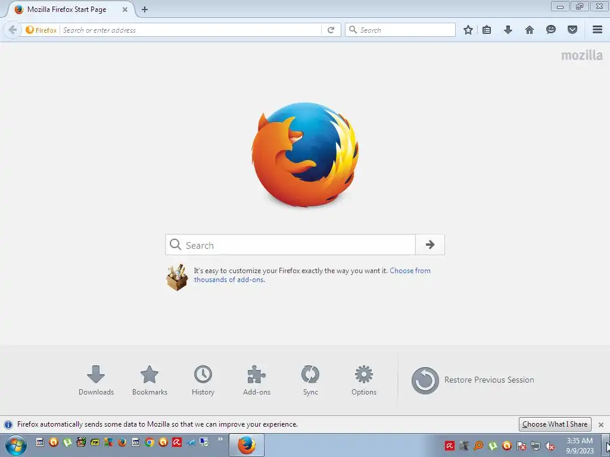Open the network status tray icon
The width and height of the screenshot is (610, 457).
coord(536,446)
